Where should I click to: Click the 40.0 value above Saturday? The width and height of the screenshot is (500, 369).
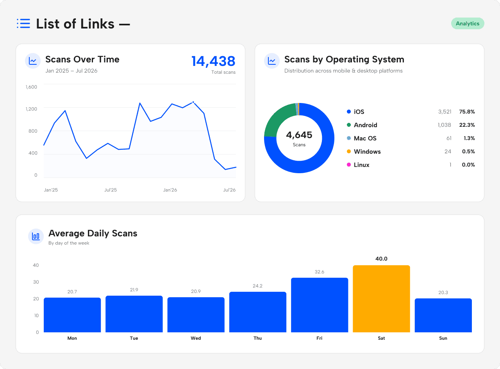click(x=381, y=259)
